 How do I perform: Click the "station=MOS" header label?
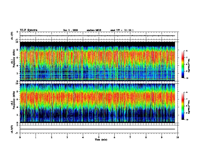point(94,30)
